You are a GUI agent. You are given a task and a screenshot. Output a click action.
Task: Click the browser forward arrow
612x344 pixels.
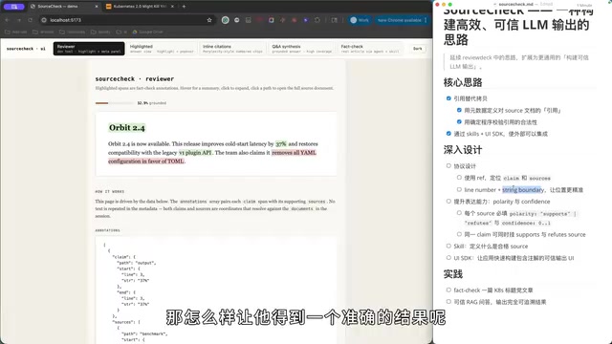tap(19, 20)
